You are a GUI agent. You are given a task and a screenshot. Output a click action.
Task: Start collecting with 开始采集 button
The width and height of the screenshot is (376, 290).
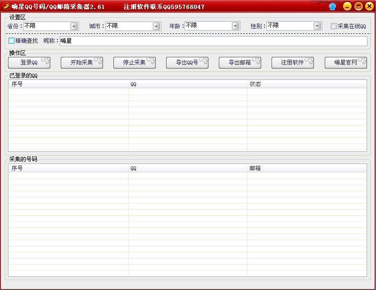(81, 63)
